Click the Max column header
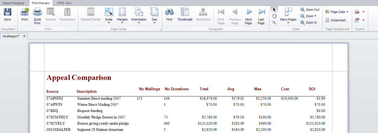 tap(258, 89)
